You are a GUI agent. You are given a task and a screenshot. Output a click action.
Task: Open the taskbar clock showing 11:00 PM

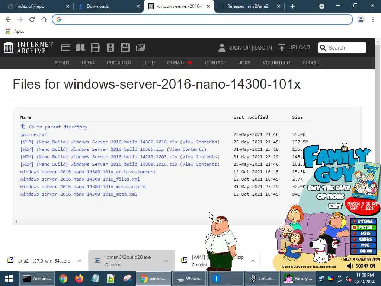coord(365,279)
